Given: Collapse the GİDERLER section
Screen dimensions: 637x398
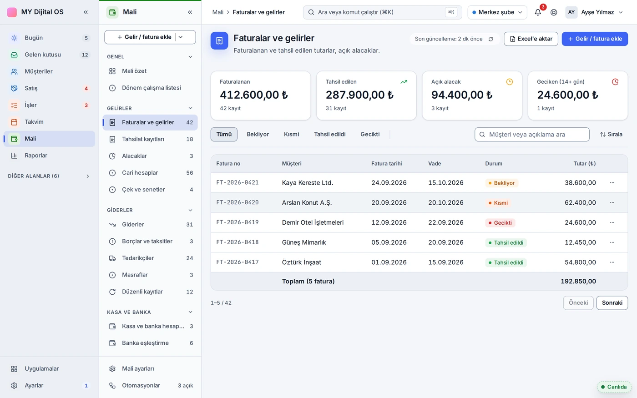Looking at the screenshot, I should (190, 210).
